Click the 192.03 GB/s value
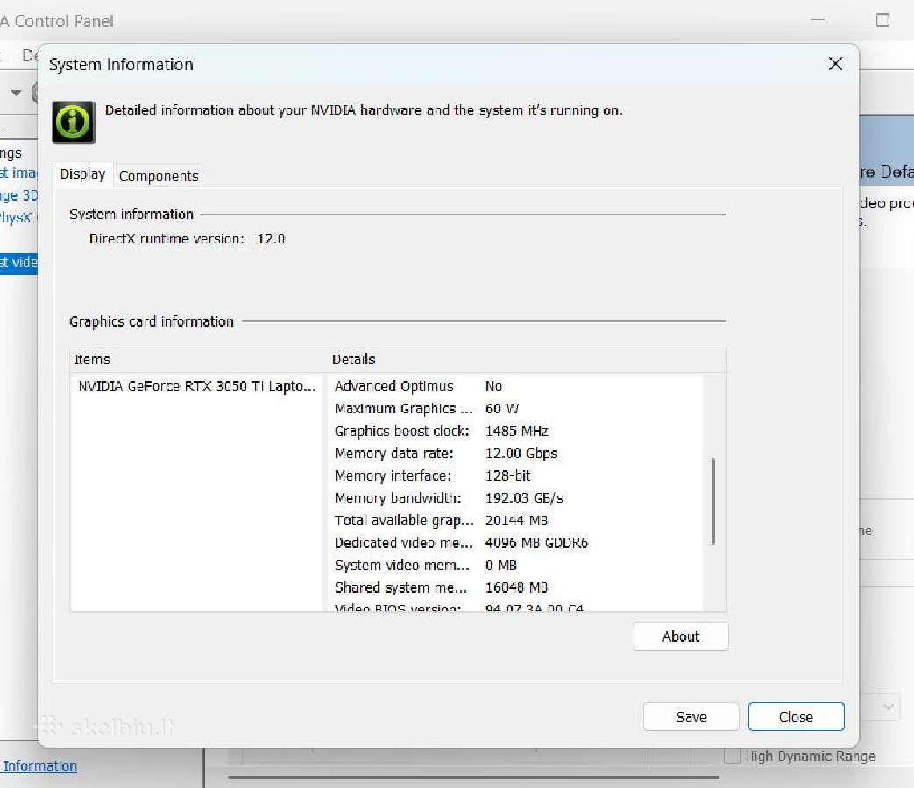 [524, 498]
